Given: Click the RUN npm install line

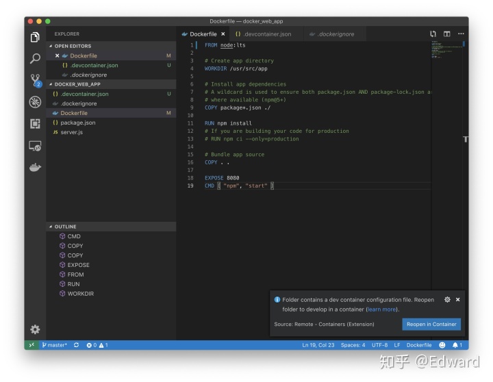Looking at the screenshot, I should tap(228, 123).
